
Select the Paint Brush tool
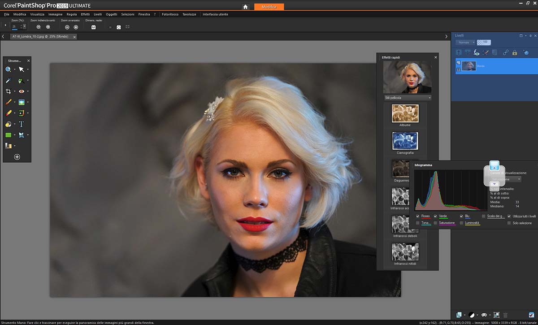point(8,102)
